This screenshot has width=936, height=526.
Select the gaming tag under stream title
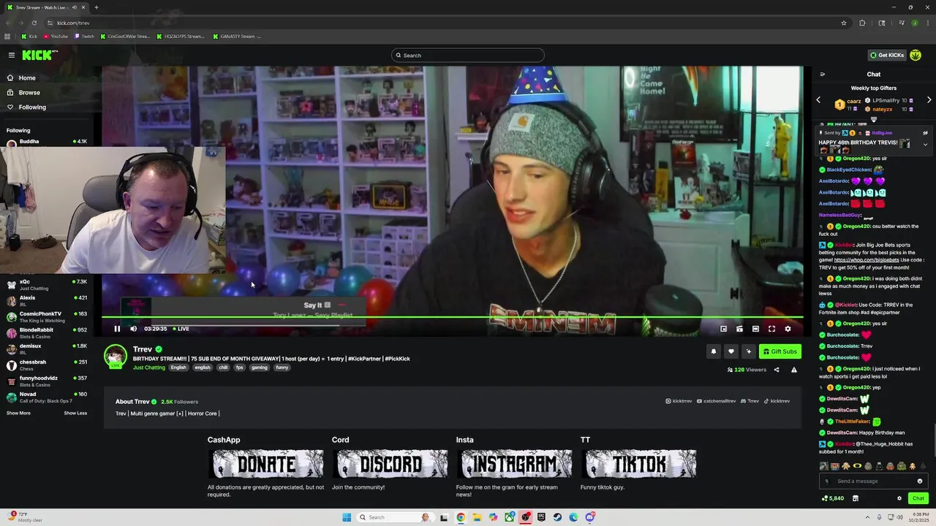[259, 367]
